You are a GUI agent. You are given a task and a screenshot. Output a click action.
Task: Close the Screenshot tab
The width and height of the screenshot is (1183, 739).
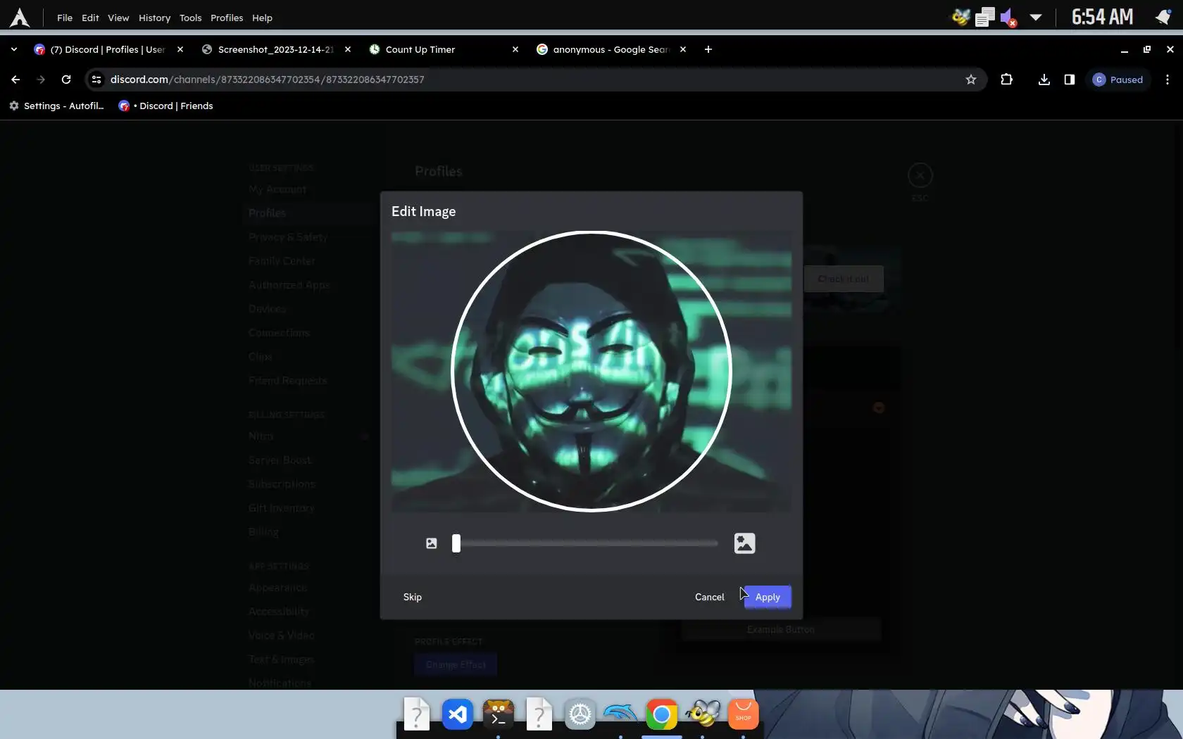click(348, 49)
